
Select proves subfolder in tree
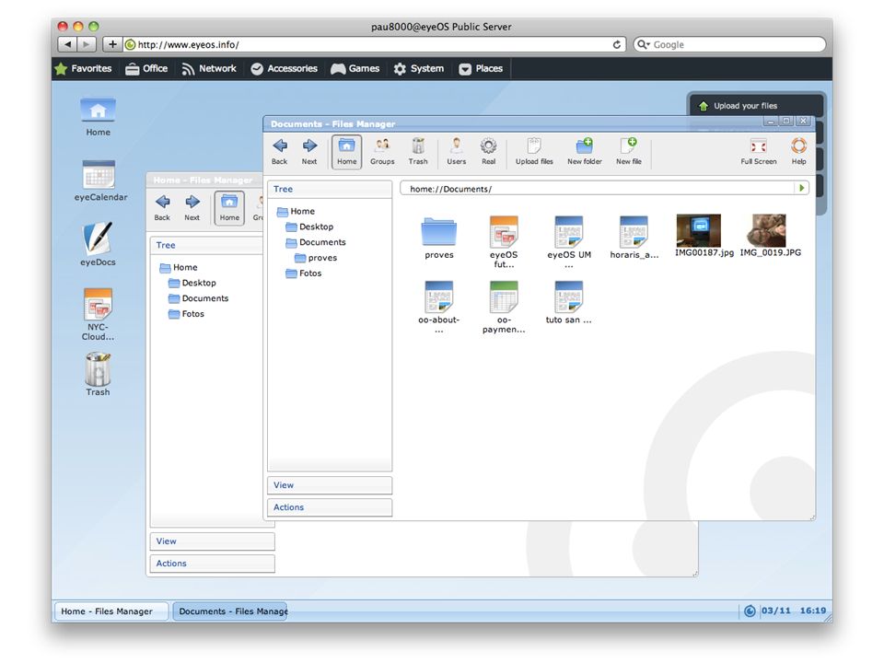pyautogui.click(x=316, y=258)
